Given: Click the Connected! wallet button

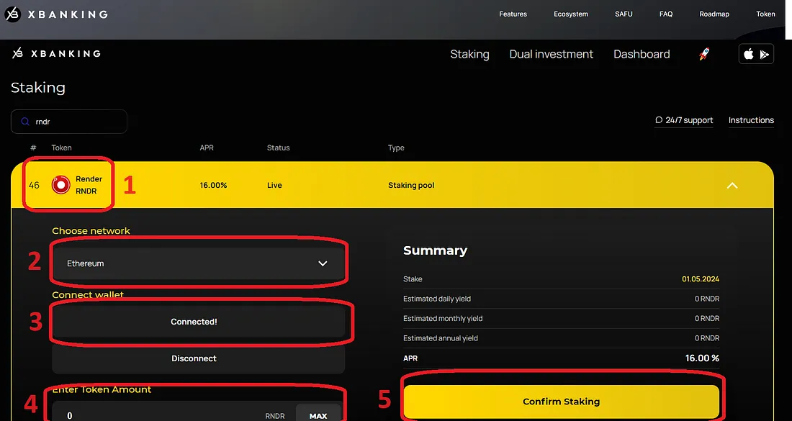Looking at the screenshot, I should point(199,322).
